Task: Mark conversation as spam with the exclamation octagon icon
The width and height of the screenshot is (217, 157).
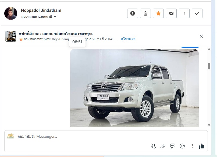Action: tap(133, 13)
